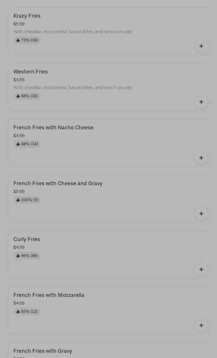Open Krazy Fries item title
Viewport: 217px width, 358px height.
click(x=27, y=16)
